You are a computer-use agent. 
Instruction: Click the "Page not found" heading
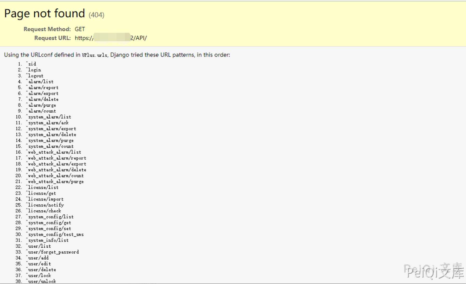44,14
